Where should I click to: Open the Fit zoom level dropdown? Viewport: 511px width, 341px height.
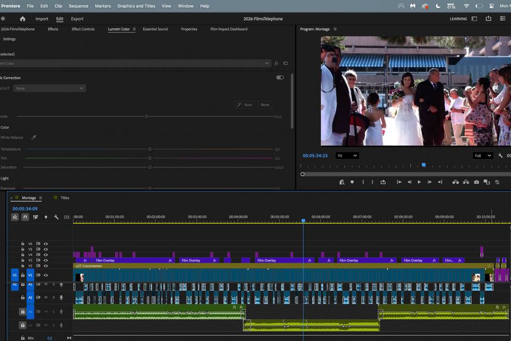tap(348, 156)
